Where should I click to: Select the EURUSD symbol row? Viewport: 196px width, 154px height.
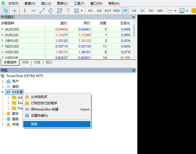pos(12,35)
